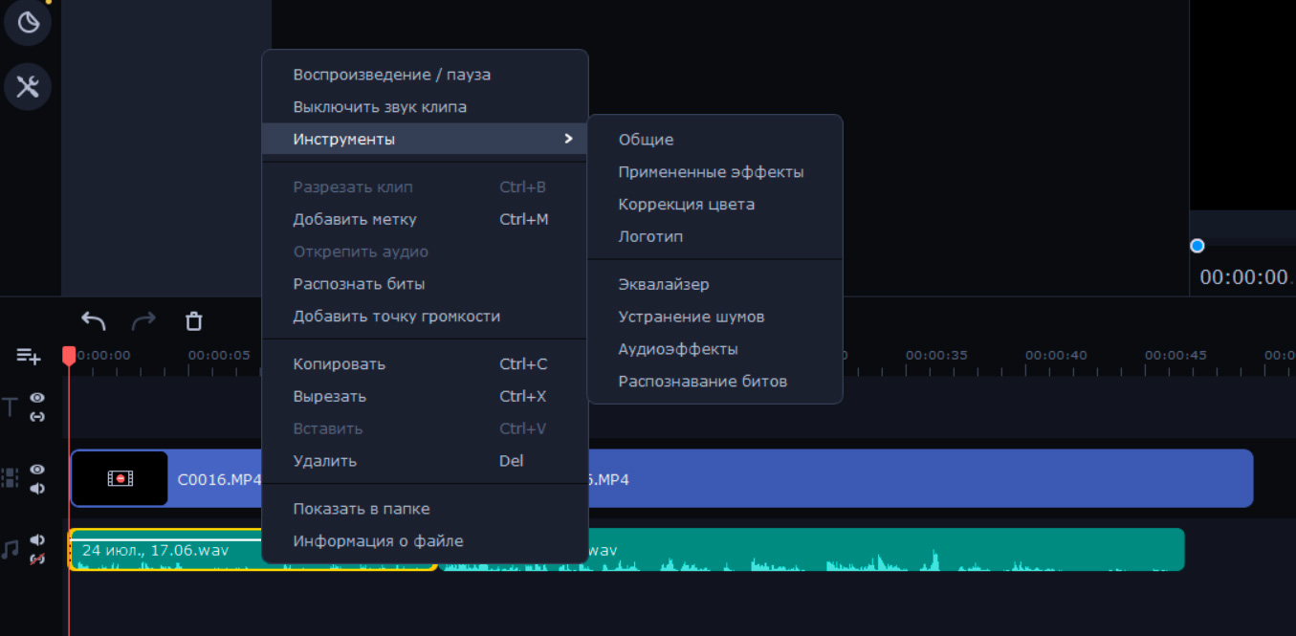
Task: Click the blue preview seek handle
Action: coord(1197,246)
